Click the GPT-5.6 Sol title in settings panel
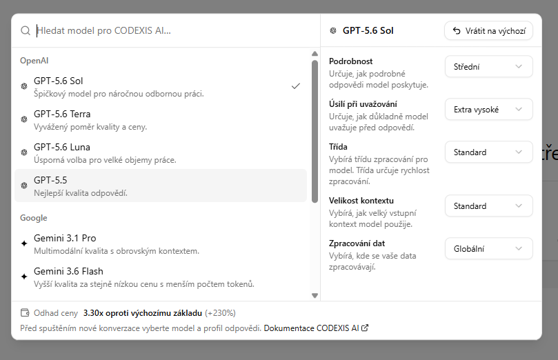Image resolution: width=558 pixels, height=360 pixels. coord(368,30)
